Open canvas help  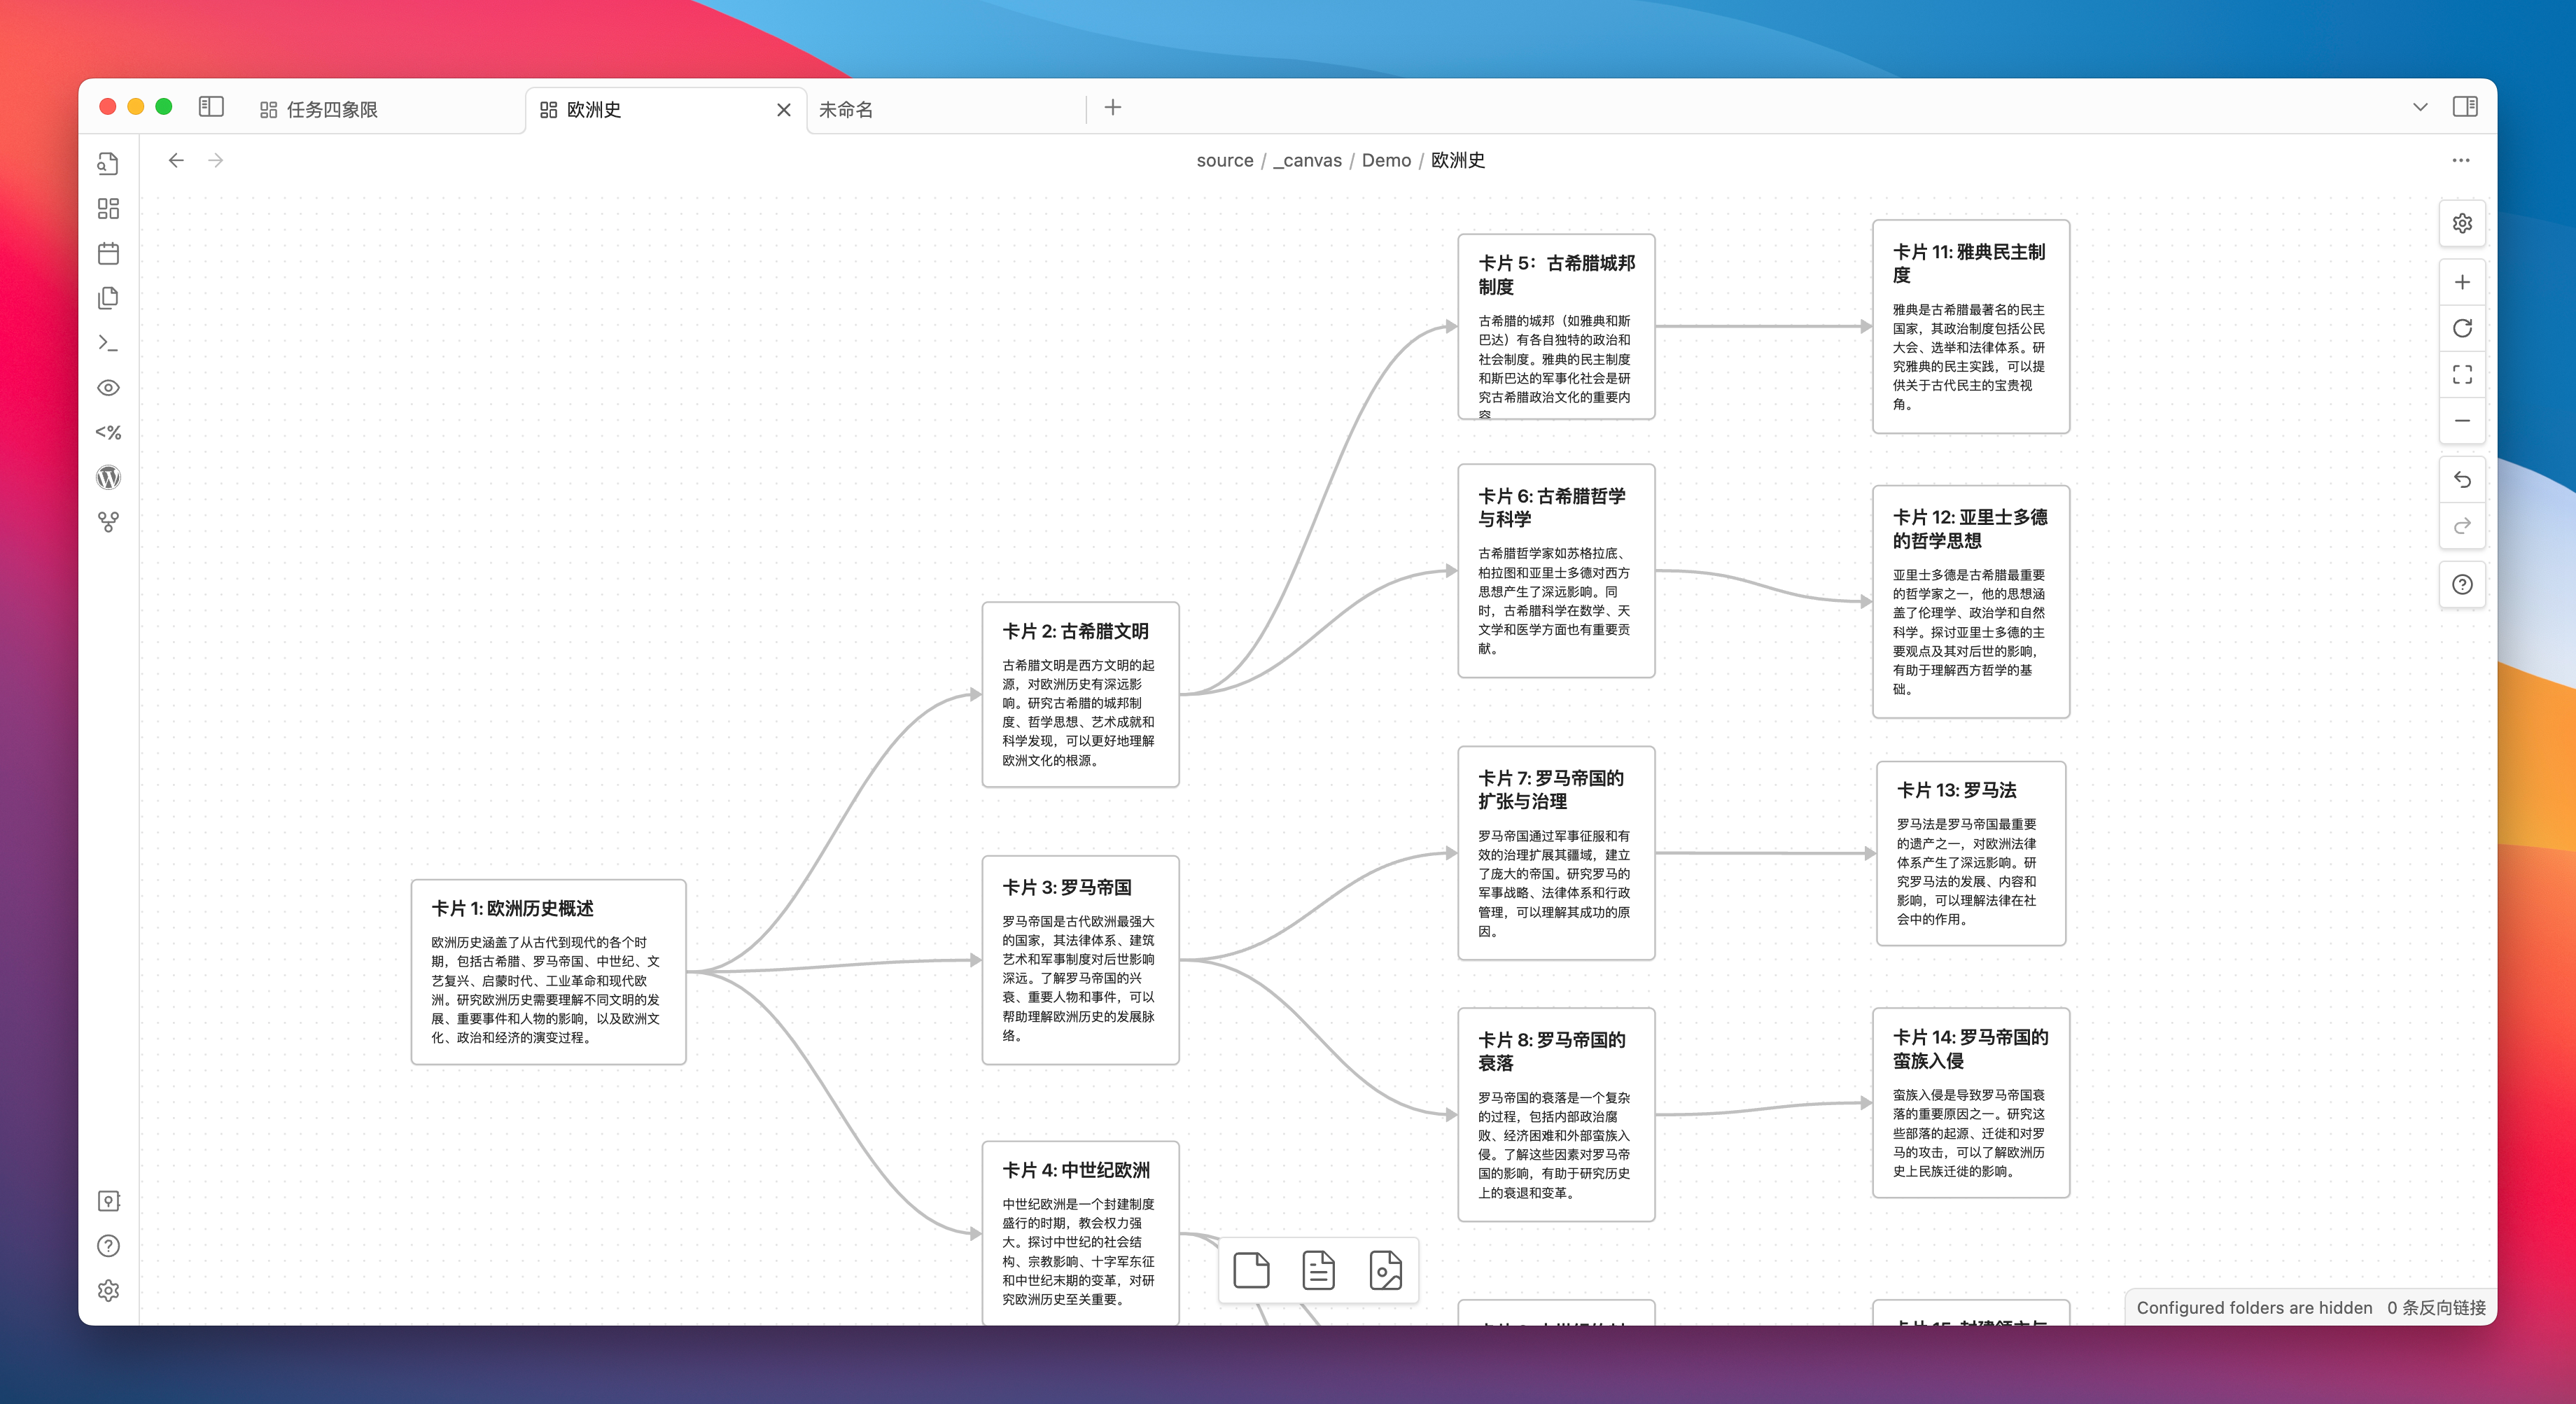pyautogui.click(x=2462, y=584)
